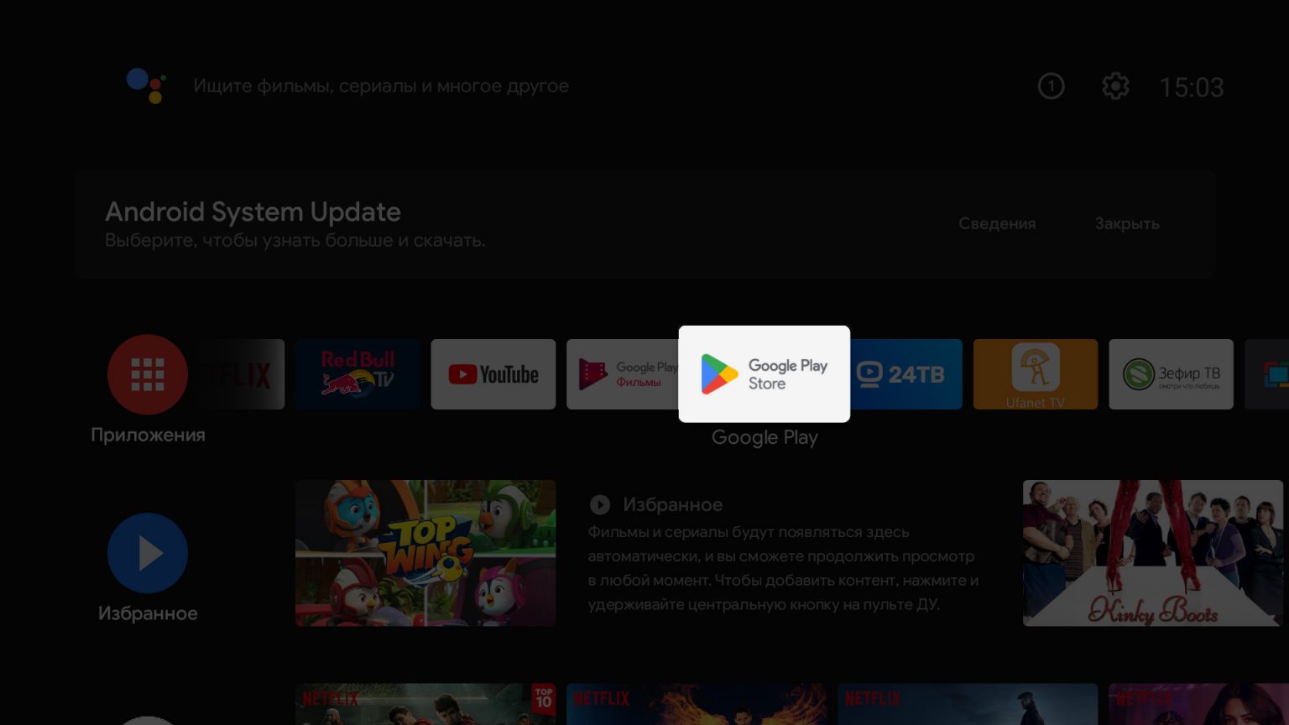Image resolution: width=1289 pixels, height=725 pixels.
Task: Play the Top Wing thumbnail
Action: tap(425, 553)
